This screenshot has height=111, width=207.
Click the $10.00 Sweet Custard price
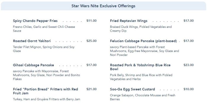click(189, 89)
